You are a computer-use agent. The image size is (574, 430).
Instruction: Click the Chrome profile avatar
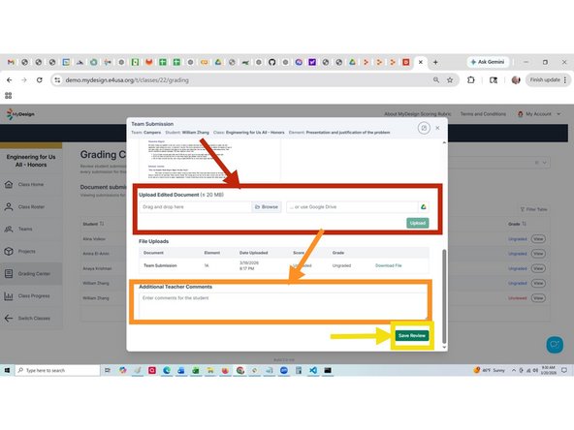516,79
